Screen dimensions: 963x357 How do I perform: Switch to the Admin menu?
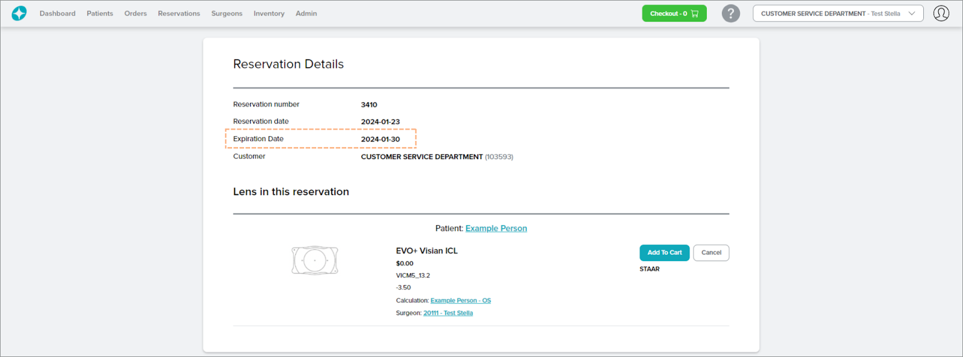point(306,13)
